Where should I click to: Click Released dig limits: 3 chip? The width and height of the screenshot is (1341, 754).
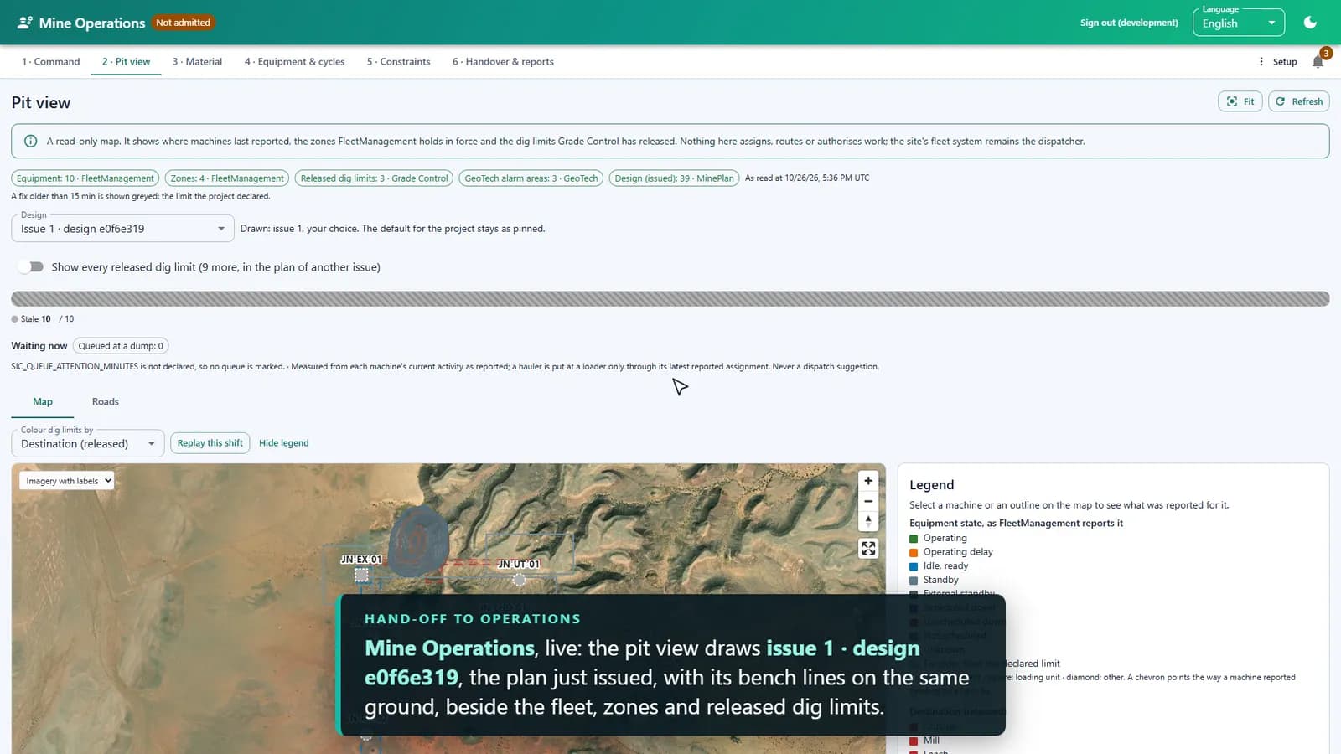point(375,178)
